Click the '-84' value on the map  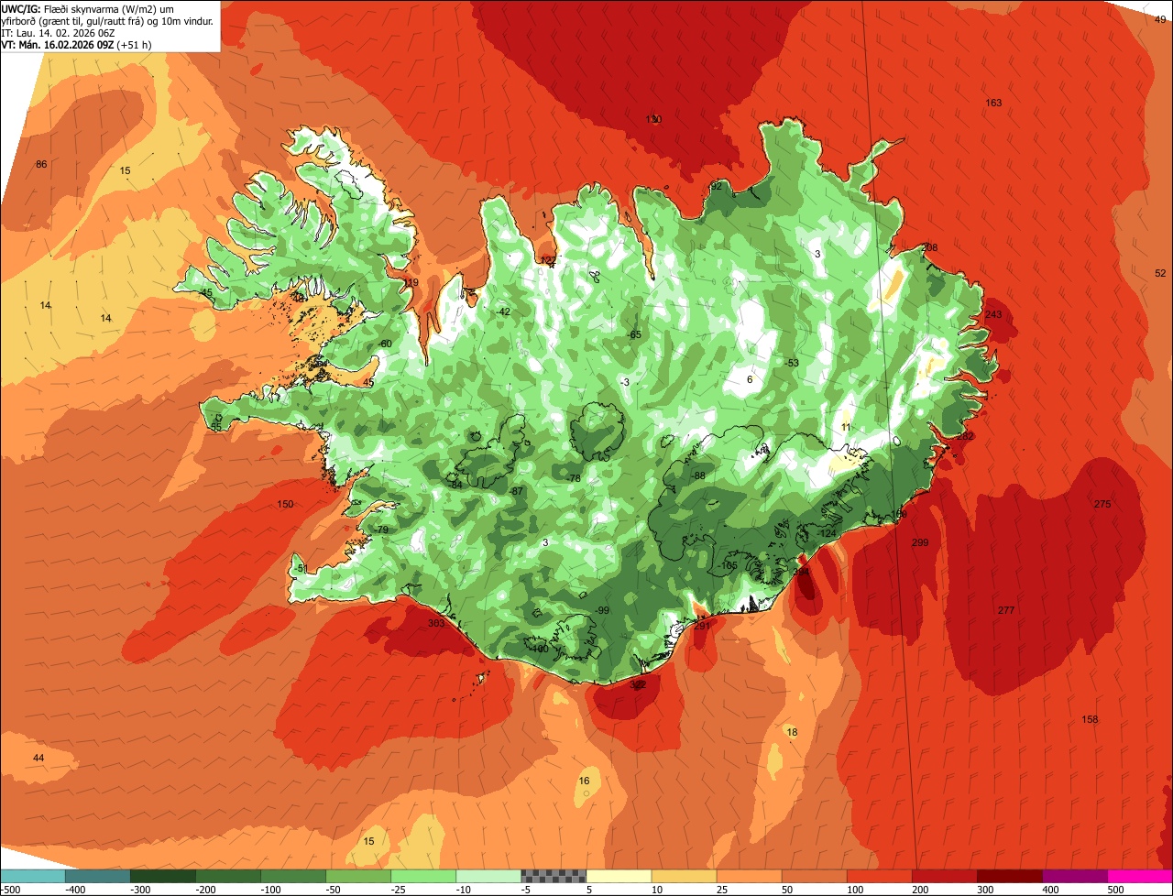(455, 485)
